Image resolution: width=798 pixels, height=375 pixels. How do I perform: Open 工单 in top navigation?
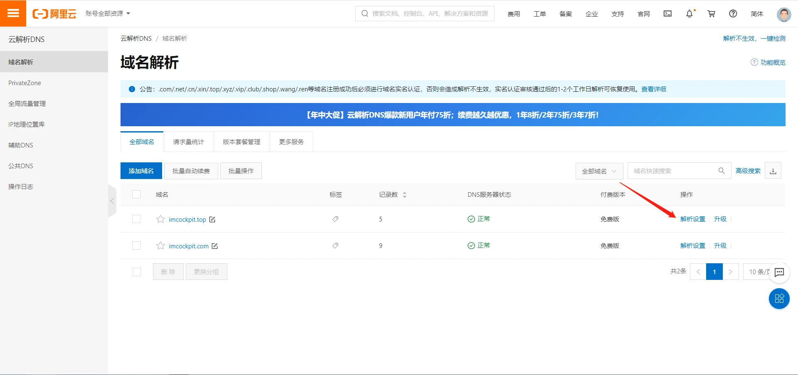[x=540, y=14]
